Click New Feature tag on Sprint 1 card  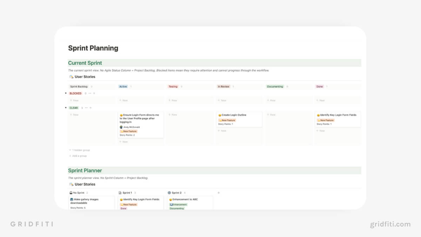[x=128, y=204]
